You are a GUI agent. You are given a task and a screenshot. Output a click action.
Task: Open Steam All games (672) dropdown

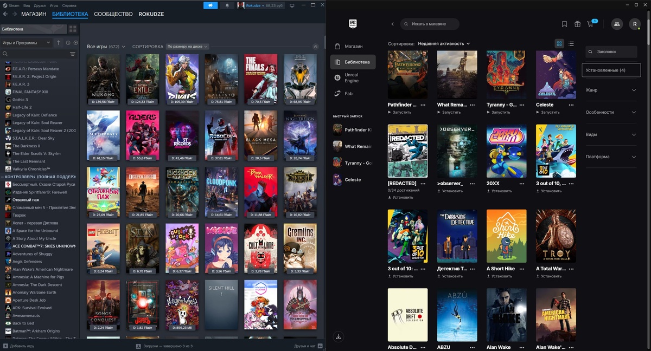[106, 47]
